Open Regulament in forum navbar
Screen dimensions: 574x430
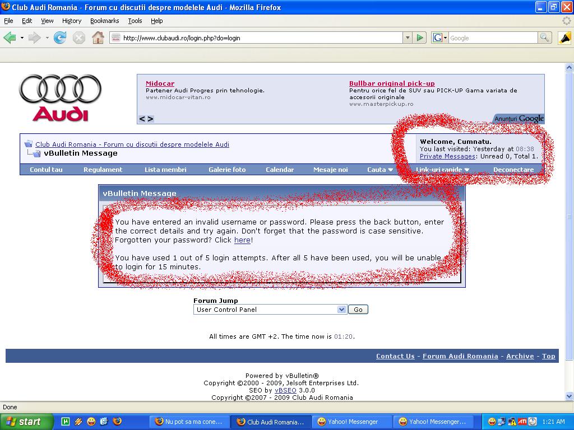pos(103,170)
